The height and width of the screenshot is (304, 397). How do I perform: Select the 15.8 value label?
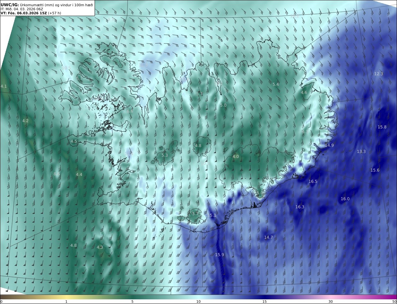click(382, 127)
